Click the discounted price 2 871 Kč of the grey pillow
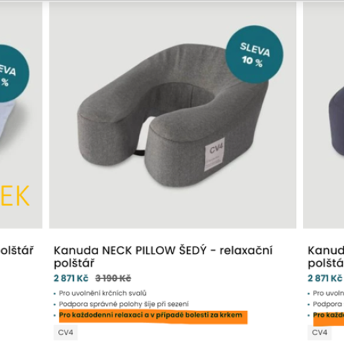 point(71,278)
